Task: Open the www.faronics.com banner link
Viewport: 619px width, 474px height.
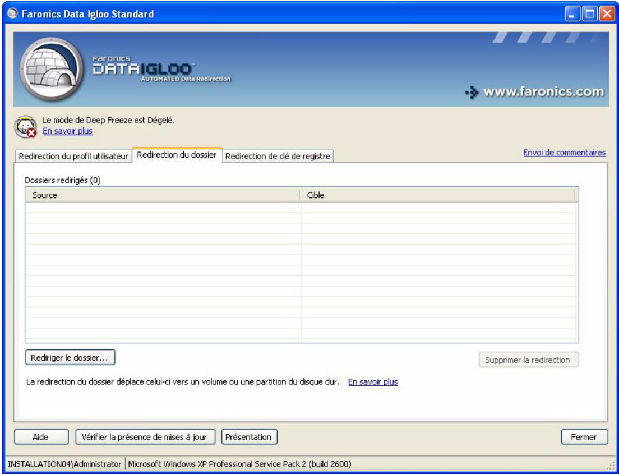Action: tap(534, 93)
